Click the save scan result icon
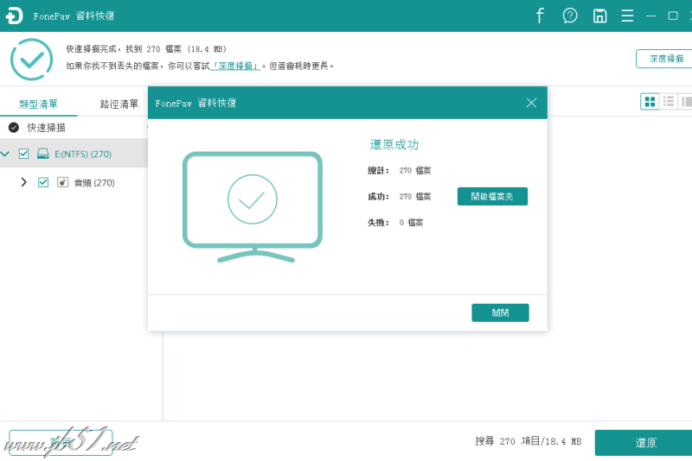This screenshot has height=461, width=692. tap(599, 16)
